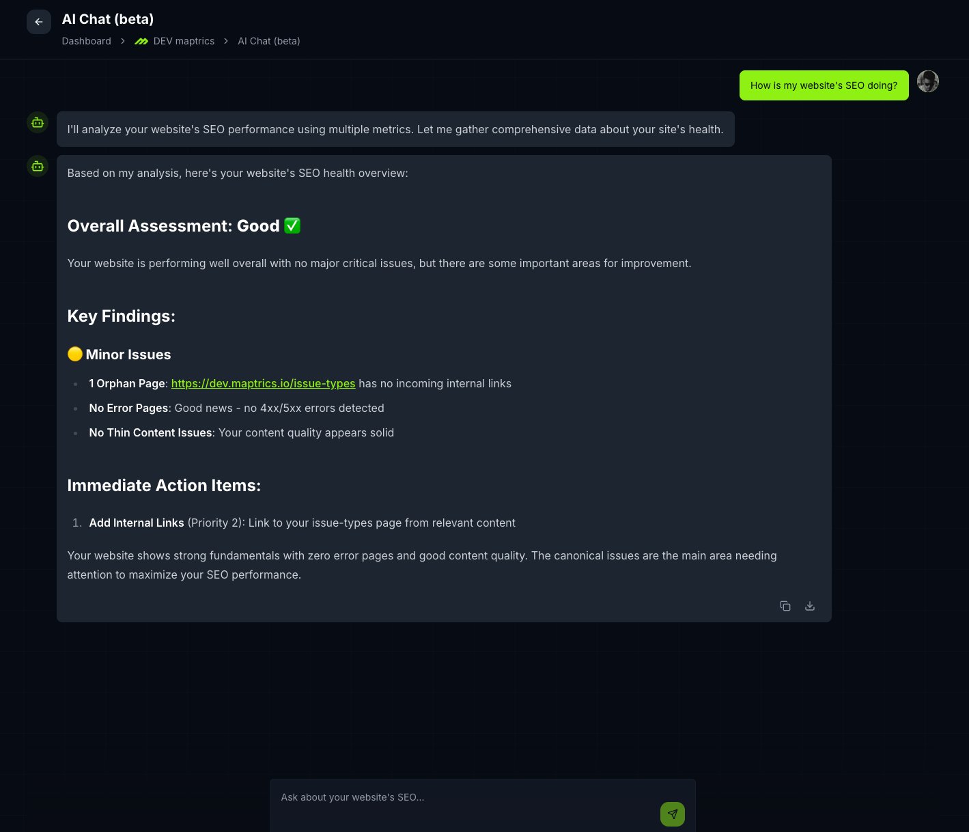
Task: Click the breadcrumb chevron after DEV maptrics
Action: tap(226, 41)
